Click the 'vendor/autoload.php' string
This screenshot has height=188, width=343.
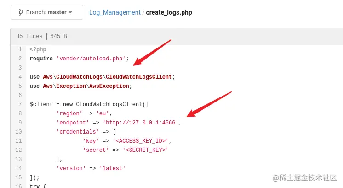pos(91,59)
